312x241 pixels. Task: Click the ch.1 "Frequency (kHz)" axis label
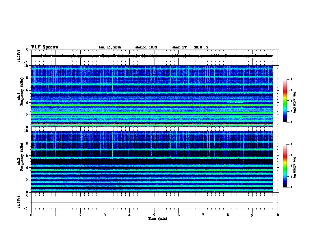coord(22,92)
